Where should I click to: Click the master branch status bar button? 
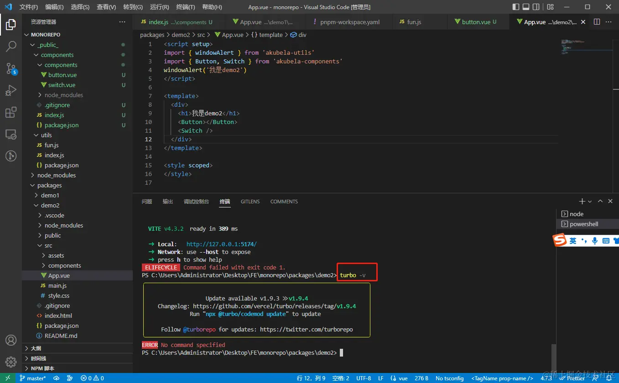(32, 378)
